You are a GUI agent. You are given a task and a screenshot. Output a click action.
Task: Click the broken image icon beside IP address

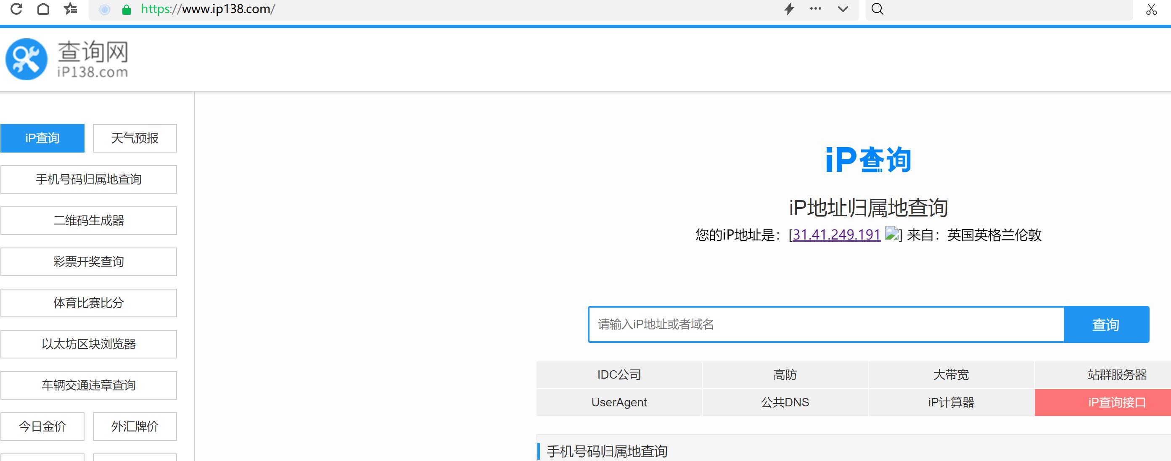[x=891, y=234]
